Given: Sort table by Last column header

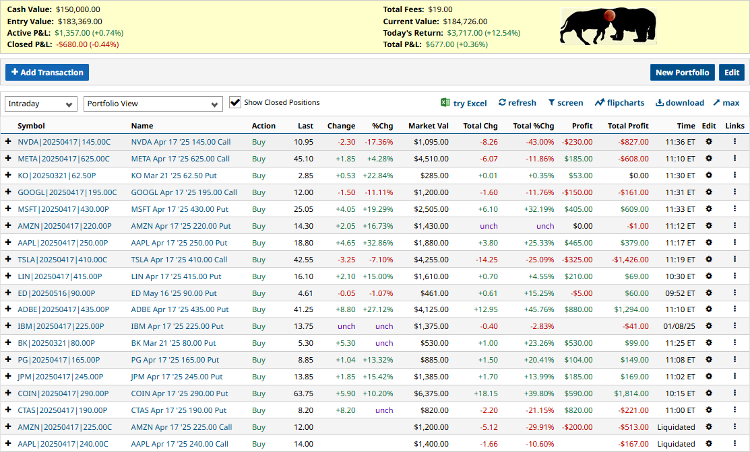Looking at the screenshot, I should click(305, 126).
